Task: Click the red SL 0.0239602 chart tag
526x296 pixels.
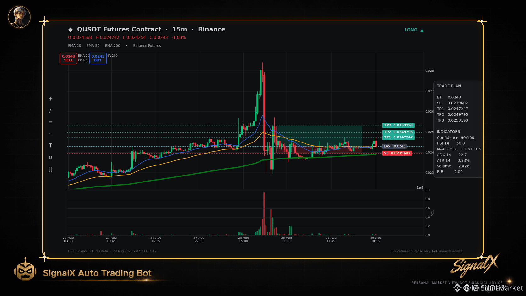Action: [397, 153]
